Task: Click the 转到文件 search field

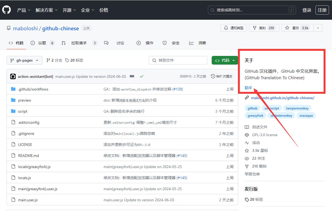Action: pyautogui.click(x=178, y=60)
